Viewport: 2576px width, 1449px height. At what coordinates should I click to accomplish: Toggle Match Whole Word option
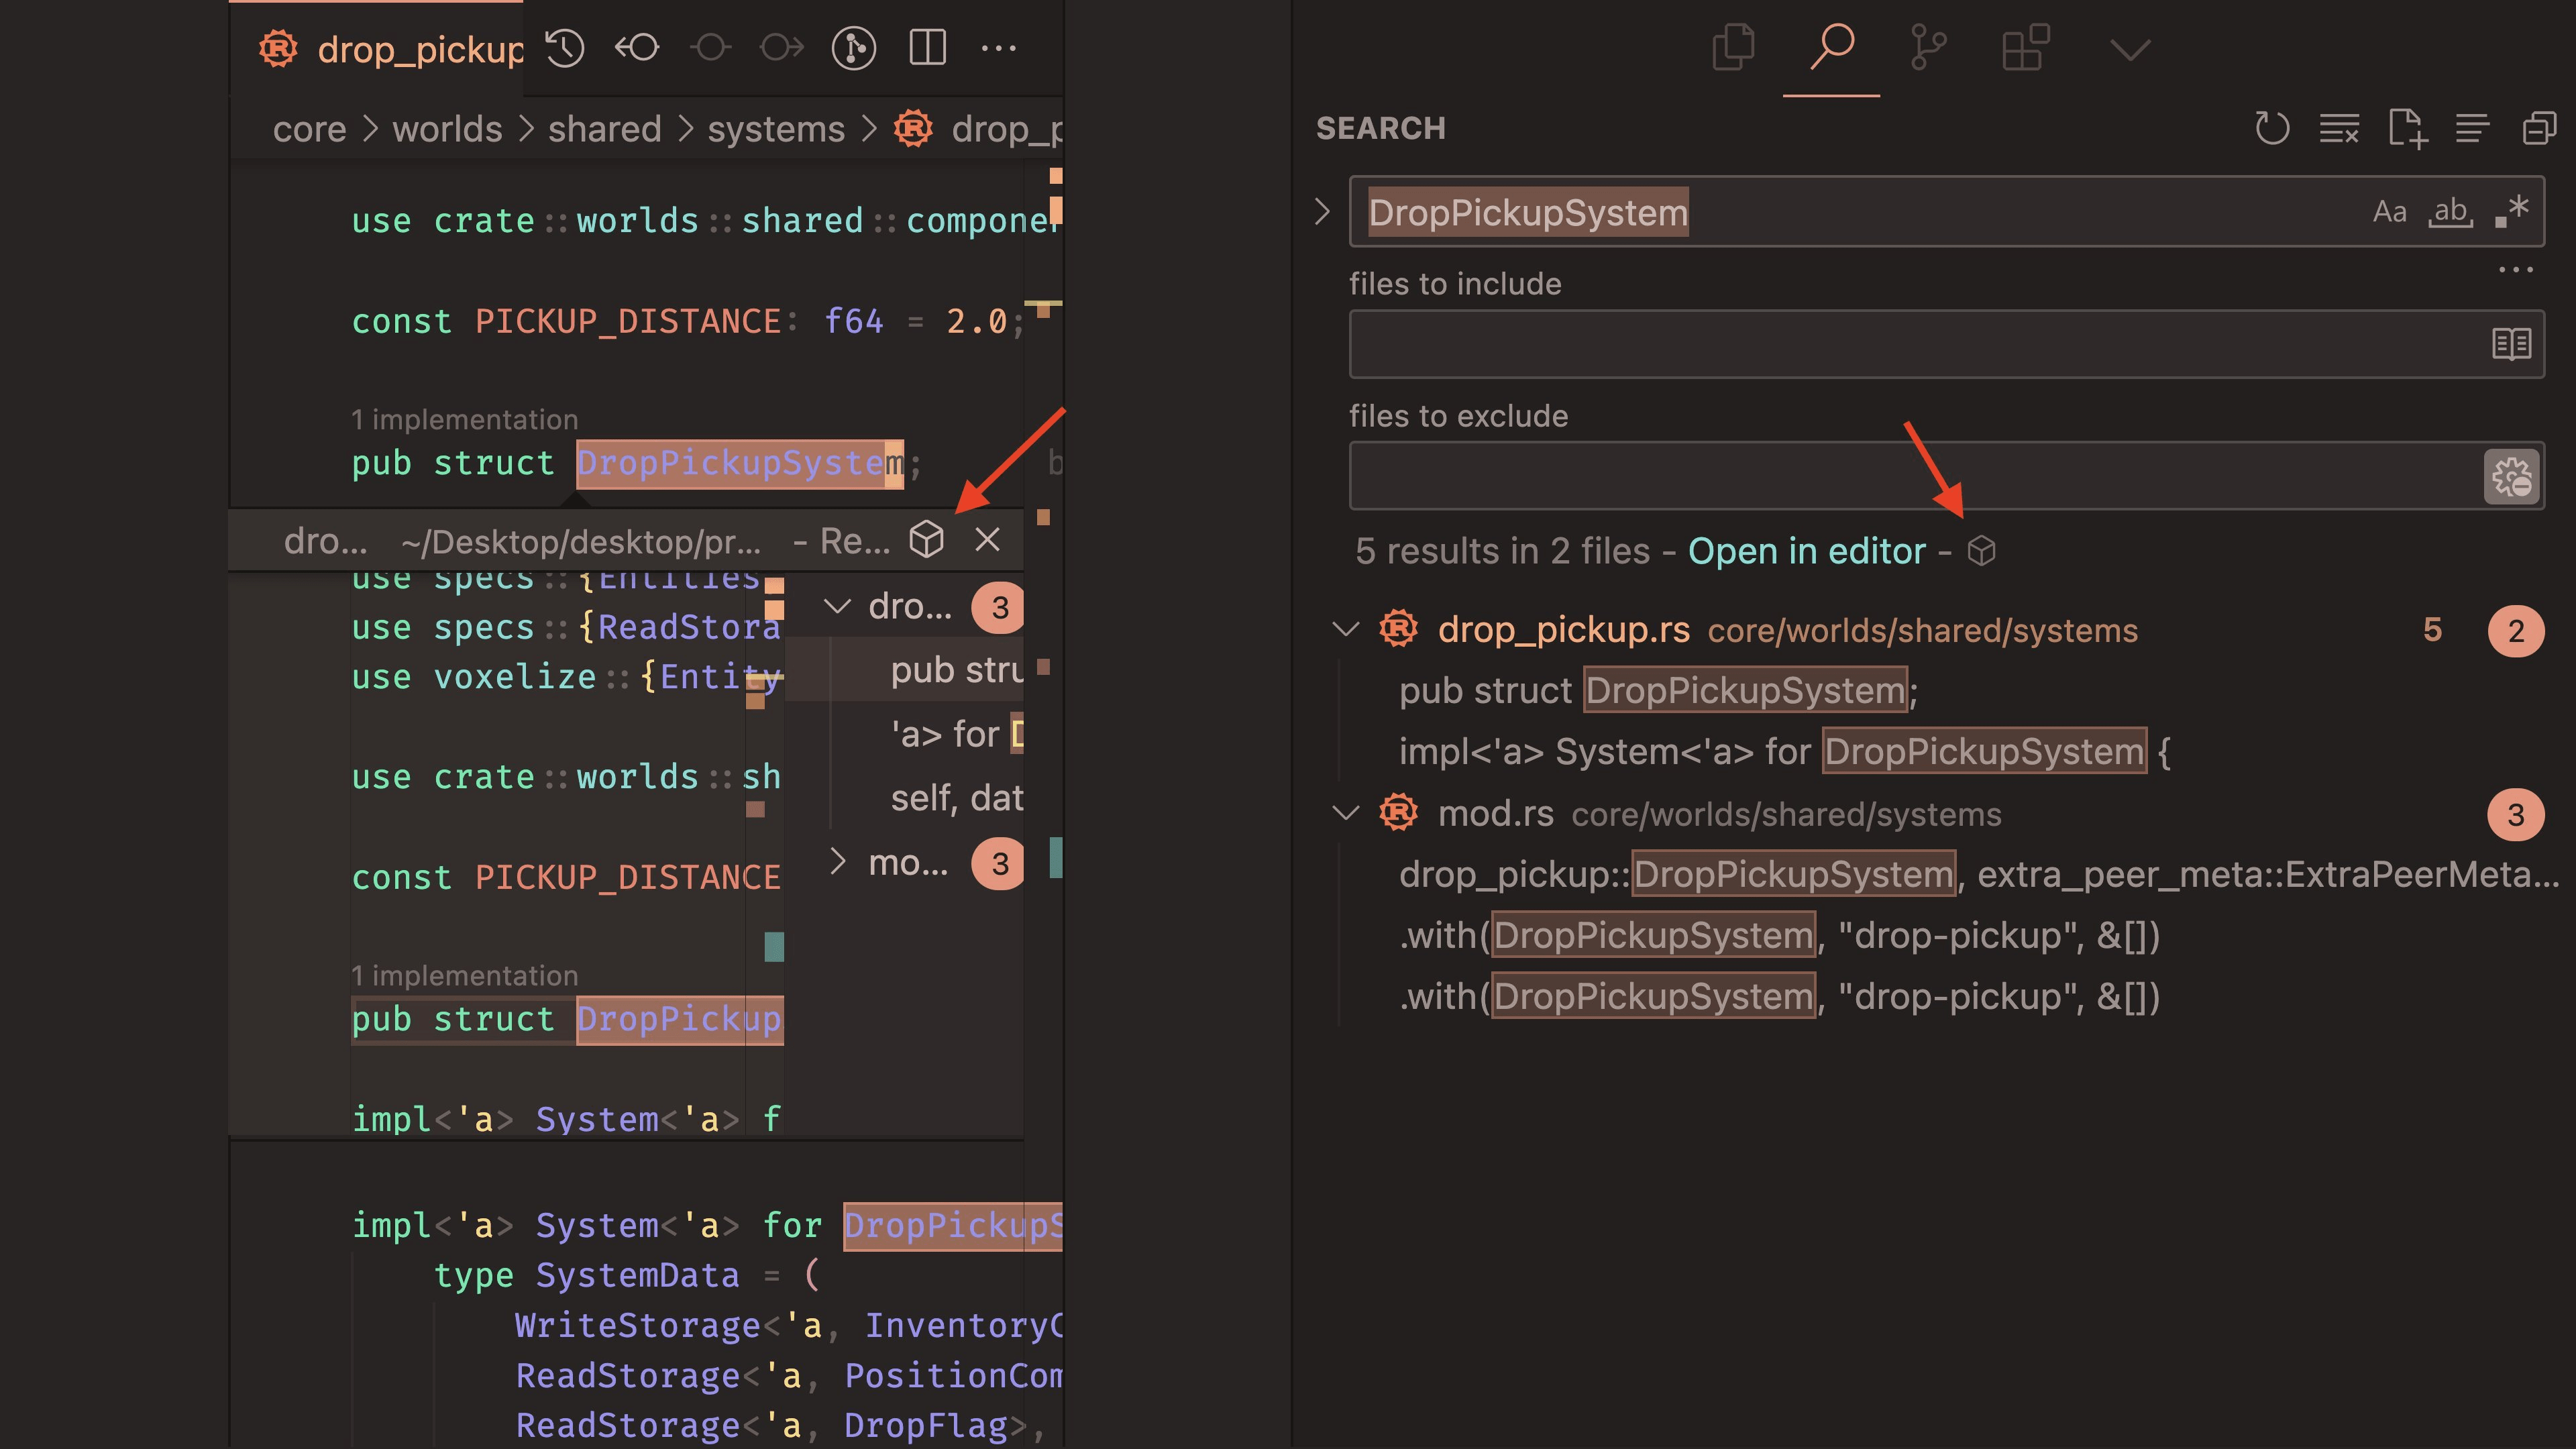(2450, 212)
